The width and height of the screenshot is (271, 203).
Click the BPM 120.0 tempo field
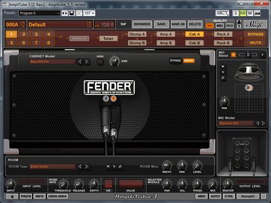click(x=105, y=25)
